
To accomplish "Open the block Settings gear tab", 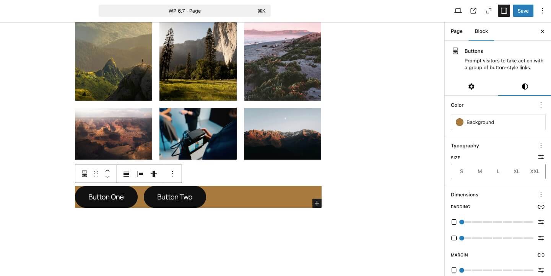I will click(471, 87).
